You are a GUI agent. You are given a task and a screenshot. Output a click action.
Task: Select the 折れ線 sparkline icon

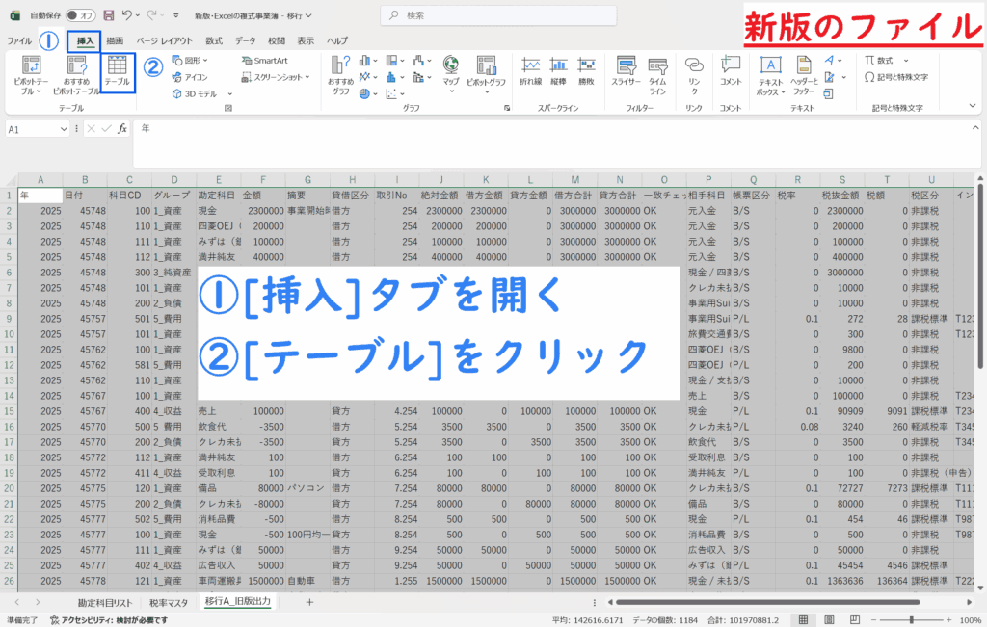pos(530,71)
